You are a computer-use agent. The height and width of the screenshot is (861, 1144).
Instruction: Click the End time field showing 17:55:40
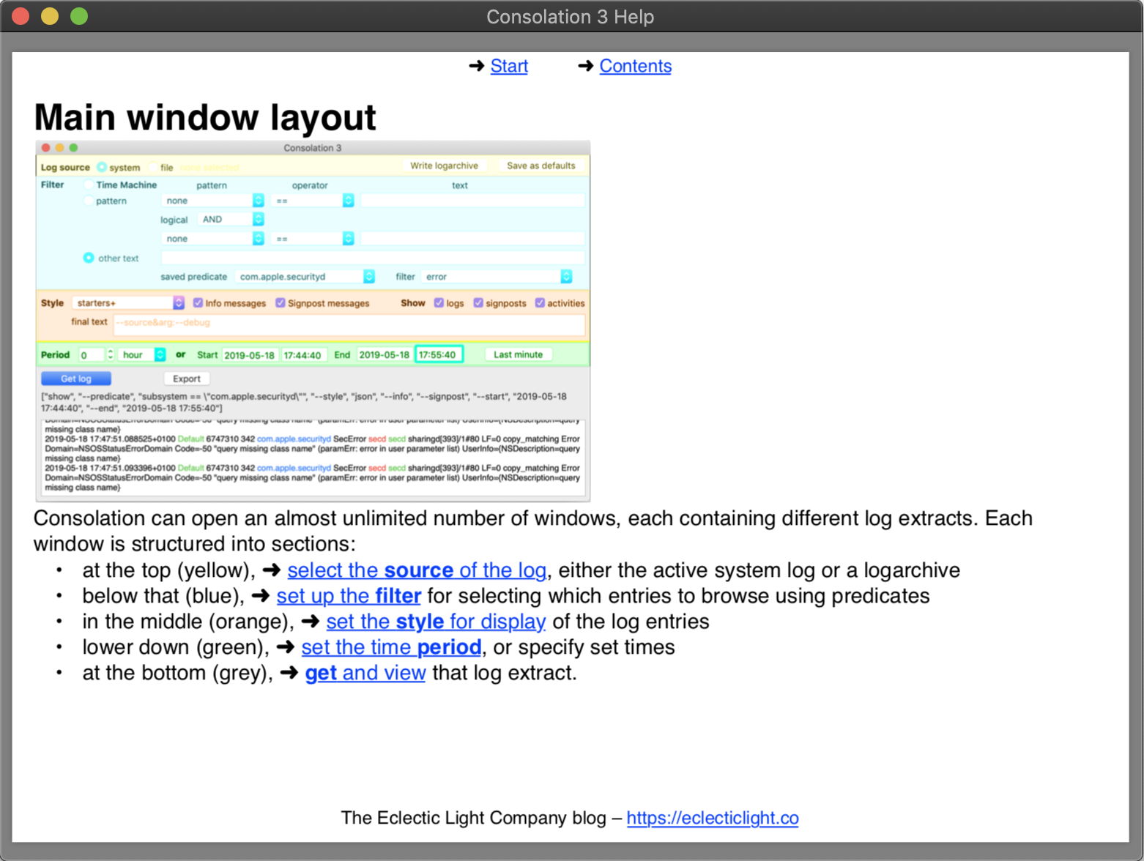tap(438, 354)
